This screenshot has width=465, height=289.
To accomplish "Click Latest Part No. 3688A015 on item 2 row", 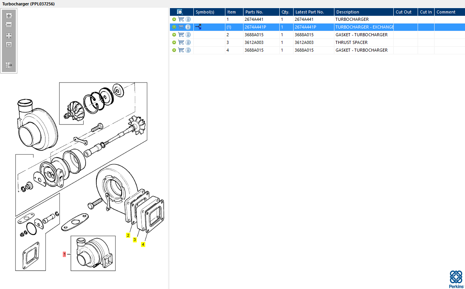I will click(x=304, y=35).
